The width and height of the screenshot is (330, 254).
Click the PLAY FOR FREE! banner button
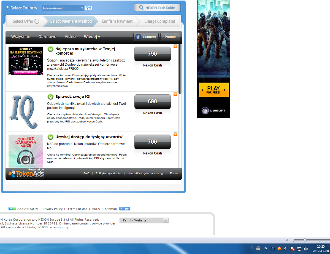click(213, 90)
